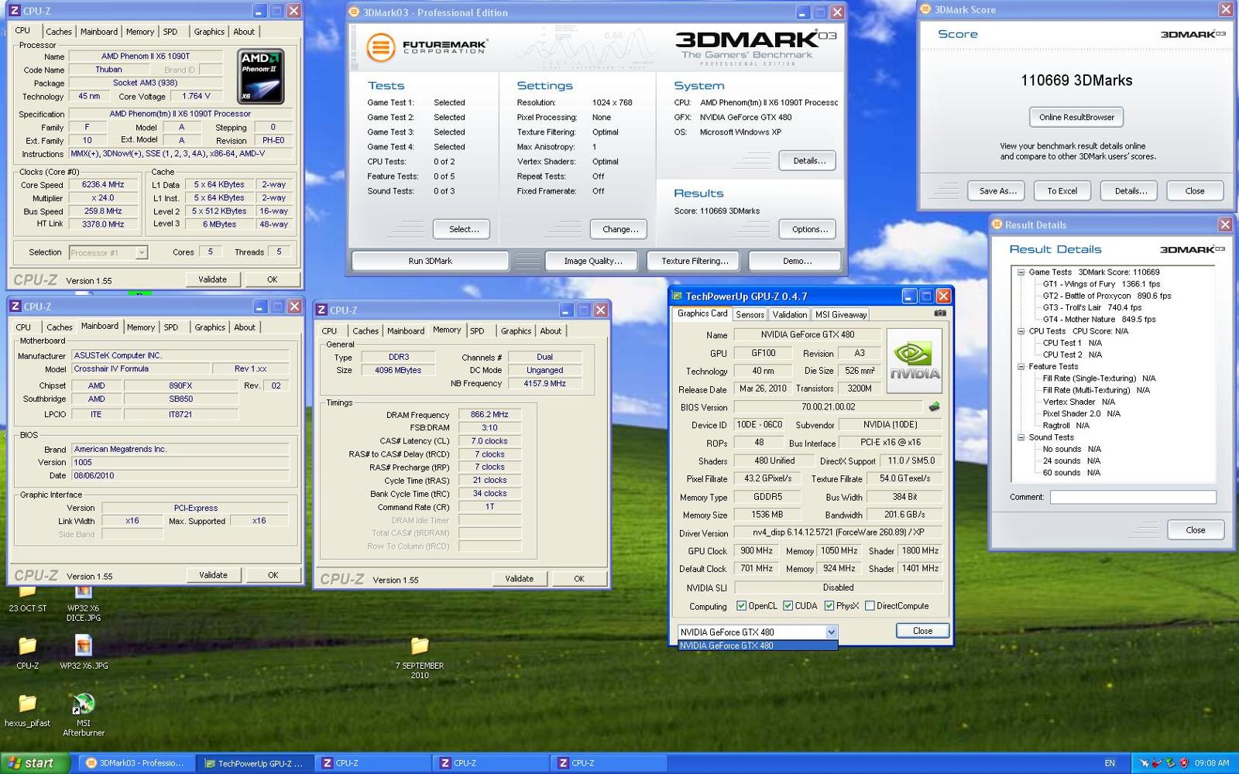Switch to Sensors tab in GPU-Z
1239x774 pixels.
750,314
